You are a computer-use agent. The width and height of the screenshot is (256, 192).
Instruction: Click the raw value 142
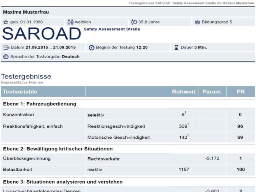coord(183,137)
